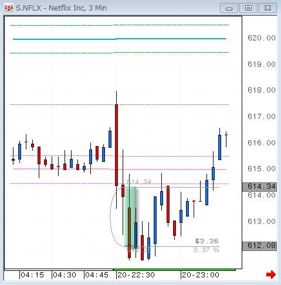Click the $2.26 measurement label

tap(206, 241)
